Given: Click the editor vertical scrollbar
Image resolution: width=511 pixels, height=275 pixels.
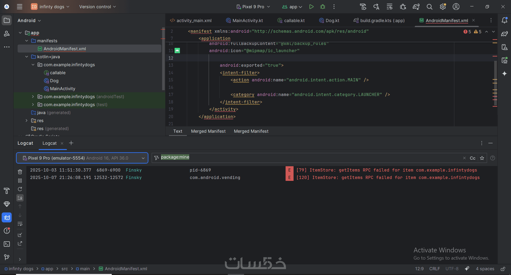Looking at the screenshot, I should coord(495,84).
